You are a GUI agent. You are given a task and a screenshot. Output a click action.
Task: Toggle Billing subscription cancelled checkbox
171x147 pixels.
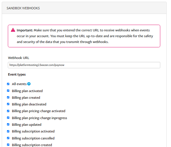pyautogui.click(x=8, y=138)
